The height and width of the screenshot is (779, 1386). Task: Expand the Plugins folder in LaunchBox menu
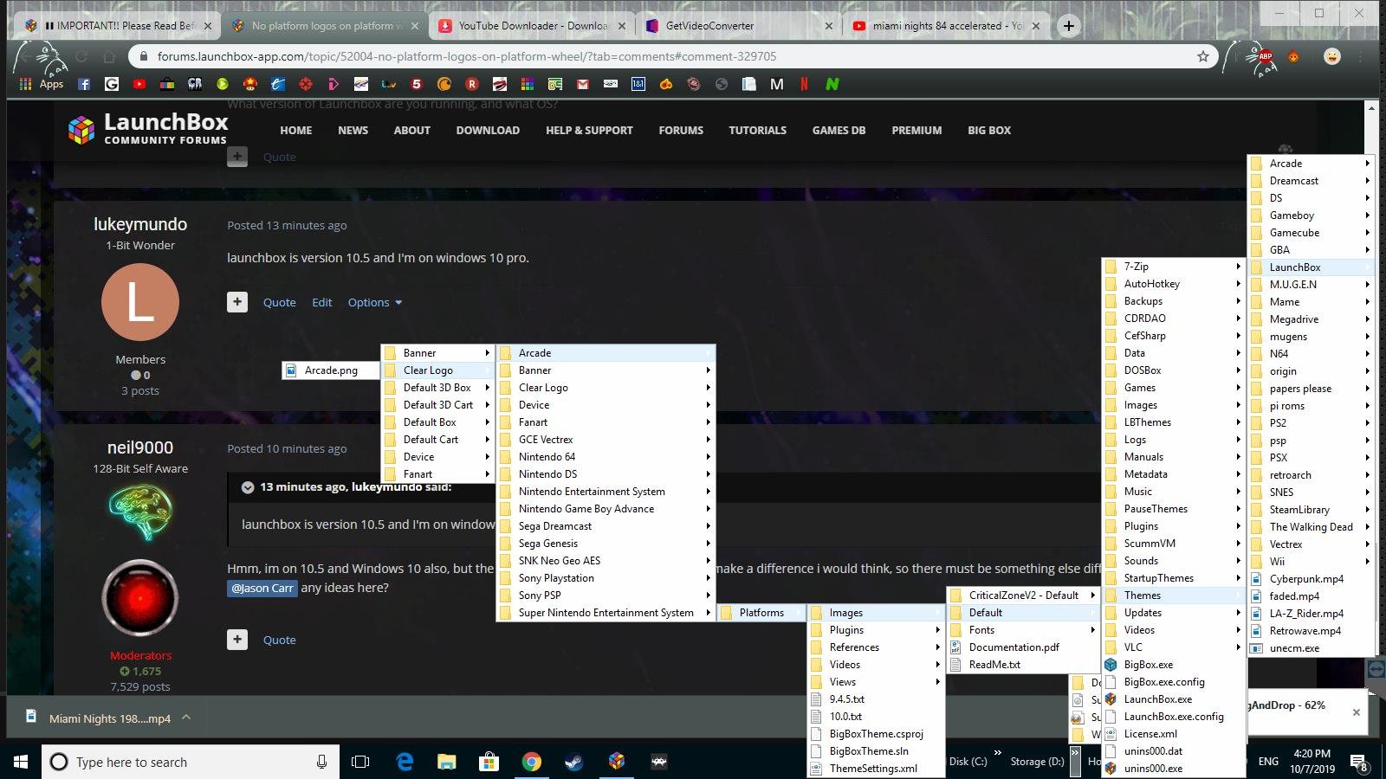[x=1173, y=526]
